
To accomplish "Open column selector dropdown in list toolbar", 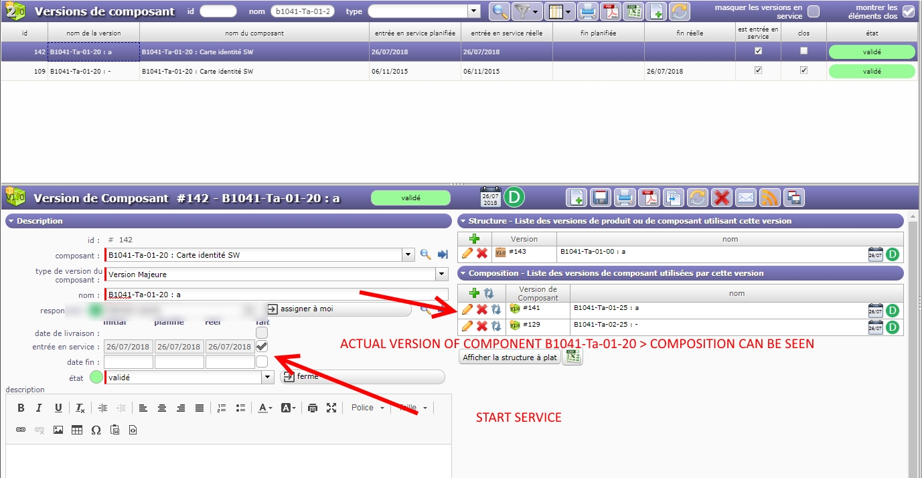I will (x=559, y=11).
